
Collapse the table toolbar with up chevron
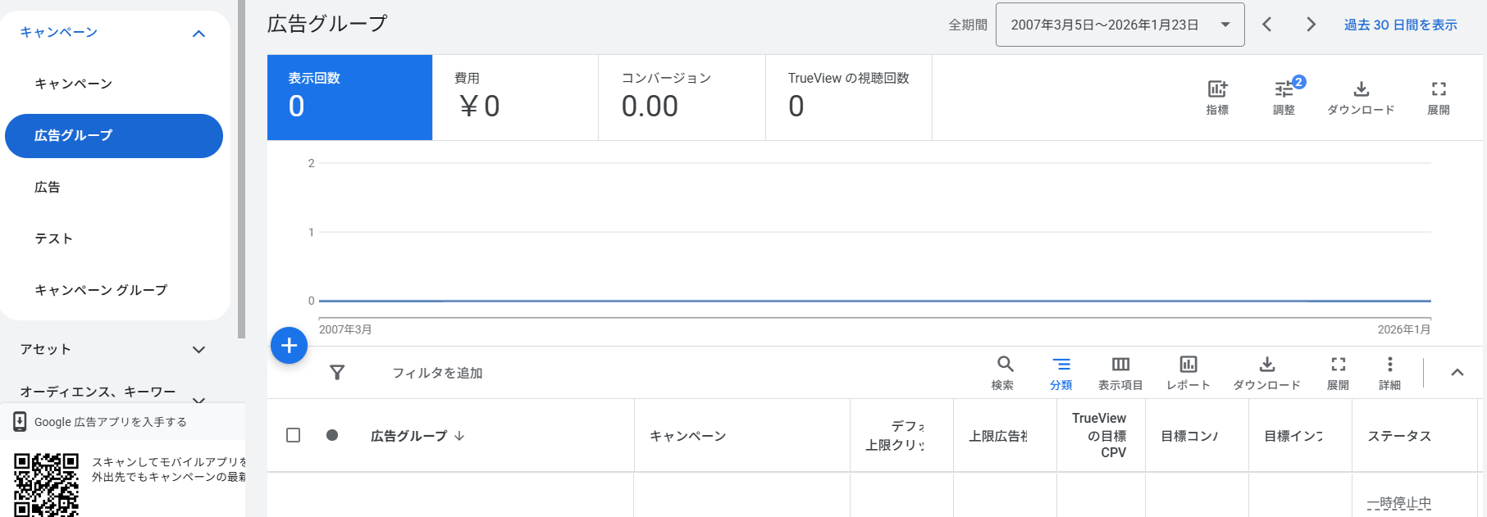1457,372
